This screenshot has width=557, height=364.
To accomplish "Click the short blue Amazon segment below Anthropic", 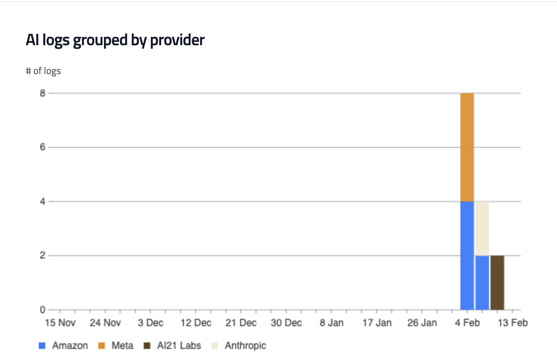I will point(482,283).
